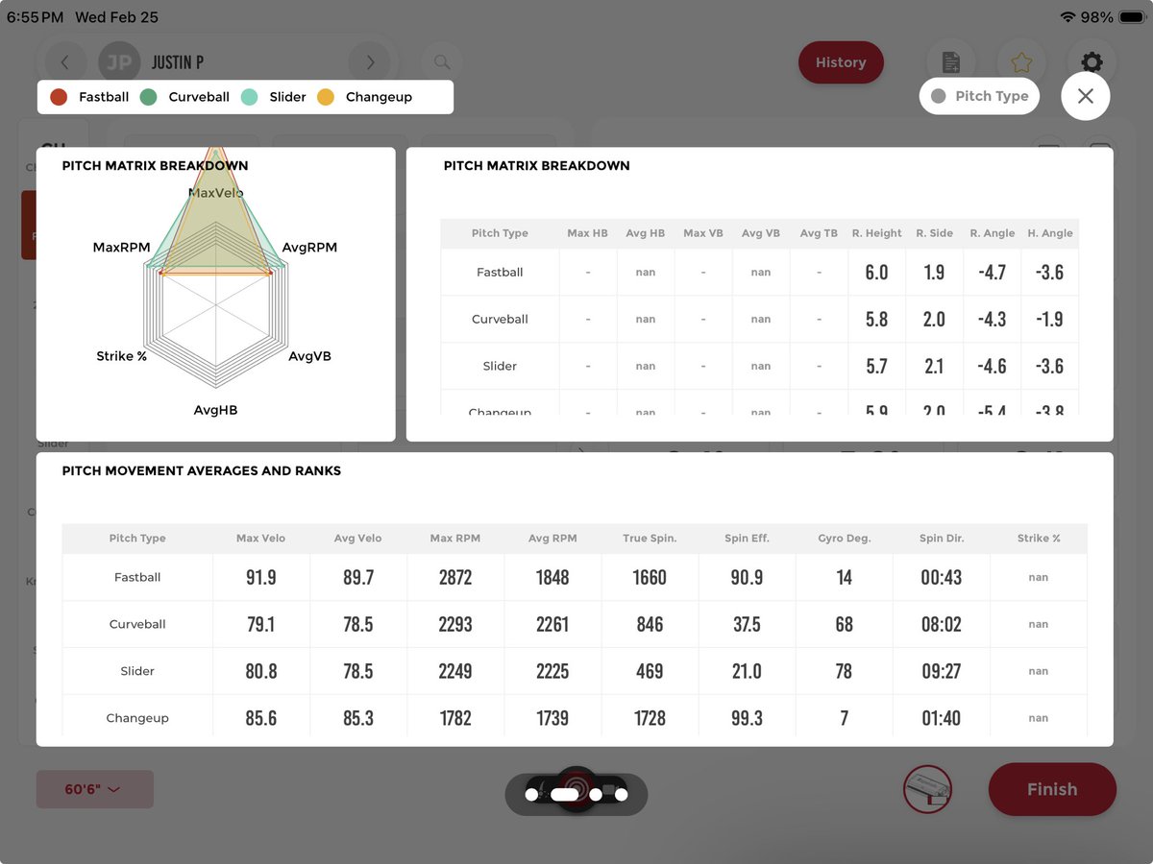The height and width of the screenshot is (864, 1153).
Task: Click the Strike % radar chart label
Action: (121, 356)
